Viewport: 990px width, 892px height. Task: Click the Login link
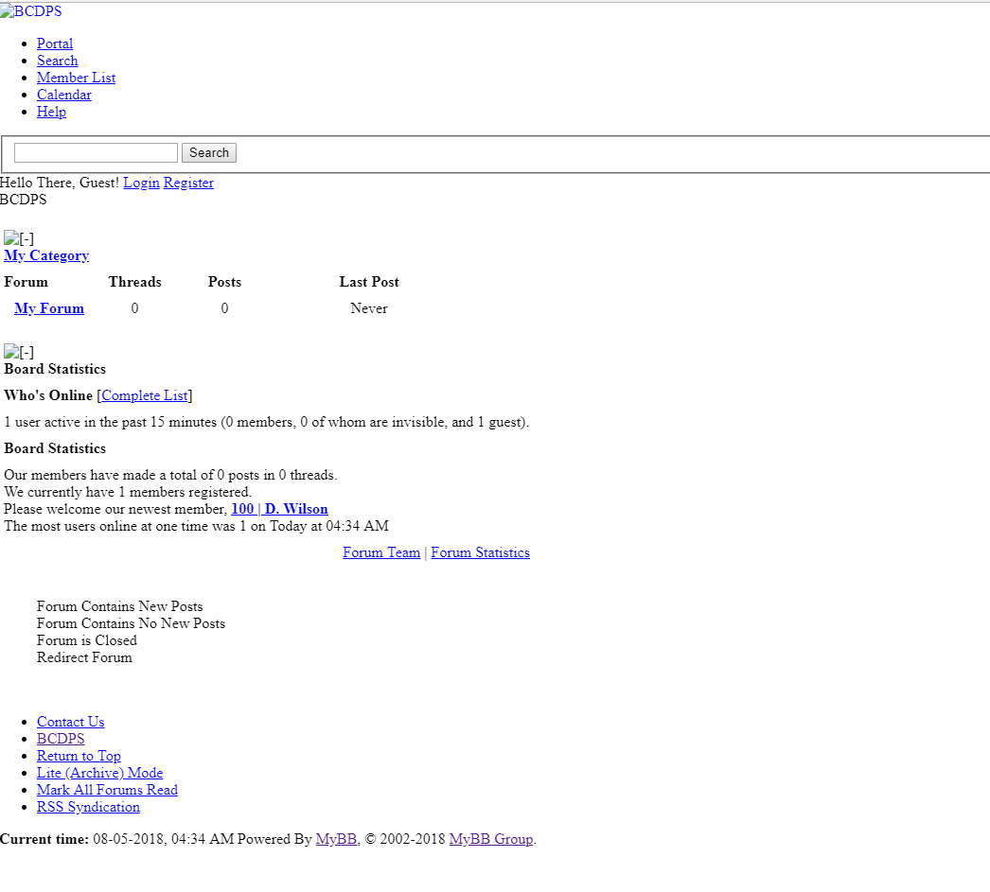pos(141,183)
